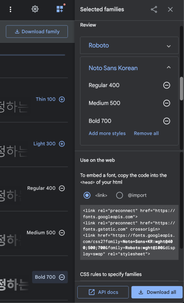
Task: Click the Thin 100 Korean sample preview
Action: point(14,107)
